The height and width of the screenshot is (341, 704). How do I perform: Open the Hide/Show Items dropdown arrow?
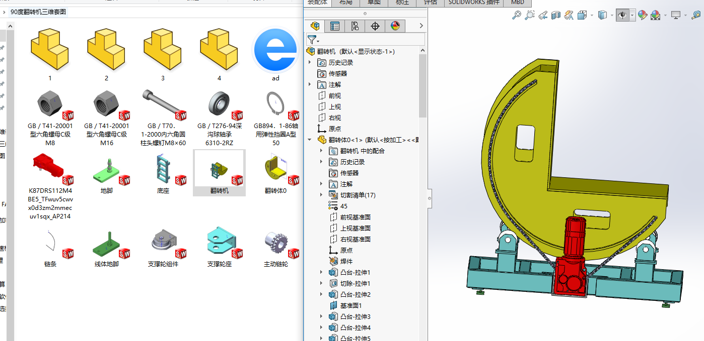click(632, 16)
